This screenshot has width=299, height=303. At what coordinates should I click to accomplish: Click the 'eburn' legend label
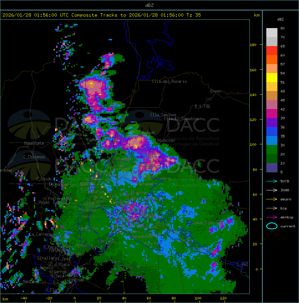(x=286, y=199)
